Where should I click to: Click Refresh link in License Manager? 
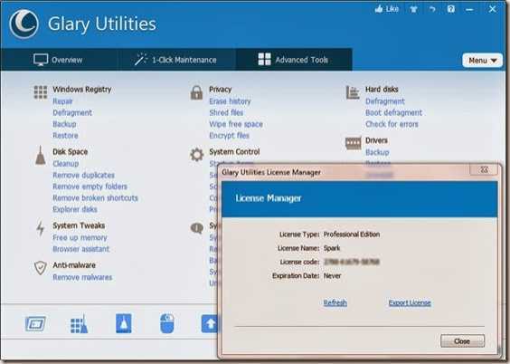coord(335,302)
